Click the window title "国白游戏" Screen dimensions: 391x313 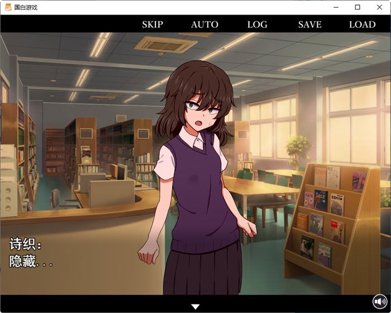[x=26, y=7]
